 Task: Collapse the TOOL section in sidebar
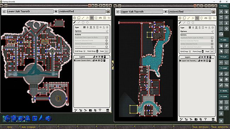pos(224,6)
